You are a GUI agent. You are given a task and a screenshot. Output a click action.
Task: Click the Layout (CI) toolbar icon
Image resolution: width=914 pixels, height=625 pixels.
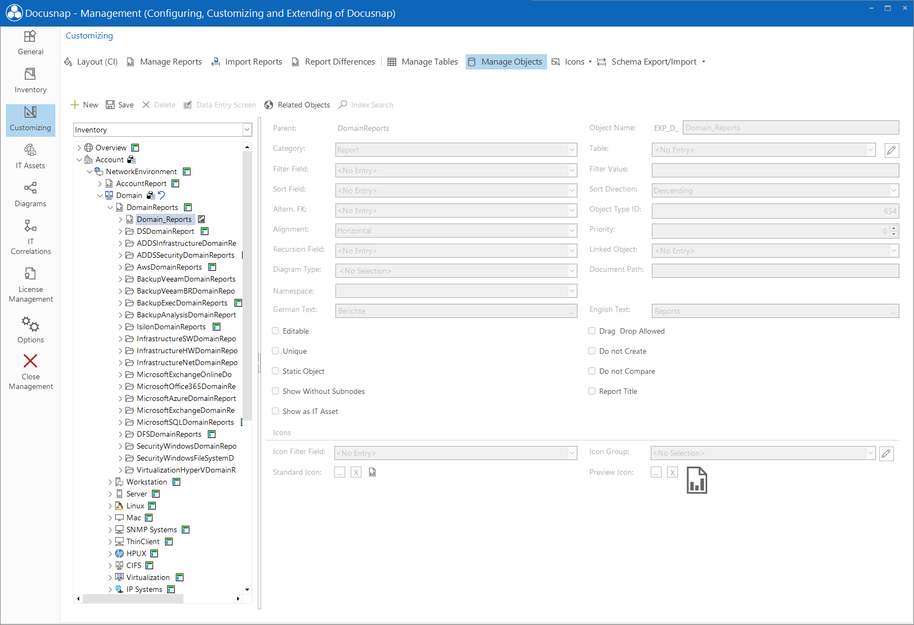click(x=68, y=62)
